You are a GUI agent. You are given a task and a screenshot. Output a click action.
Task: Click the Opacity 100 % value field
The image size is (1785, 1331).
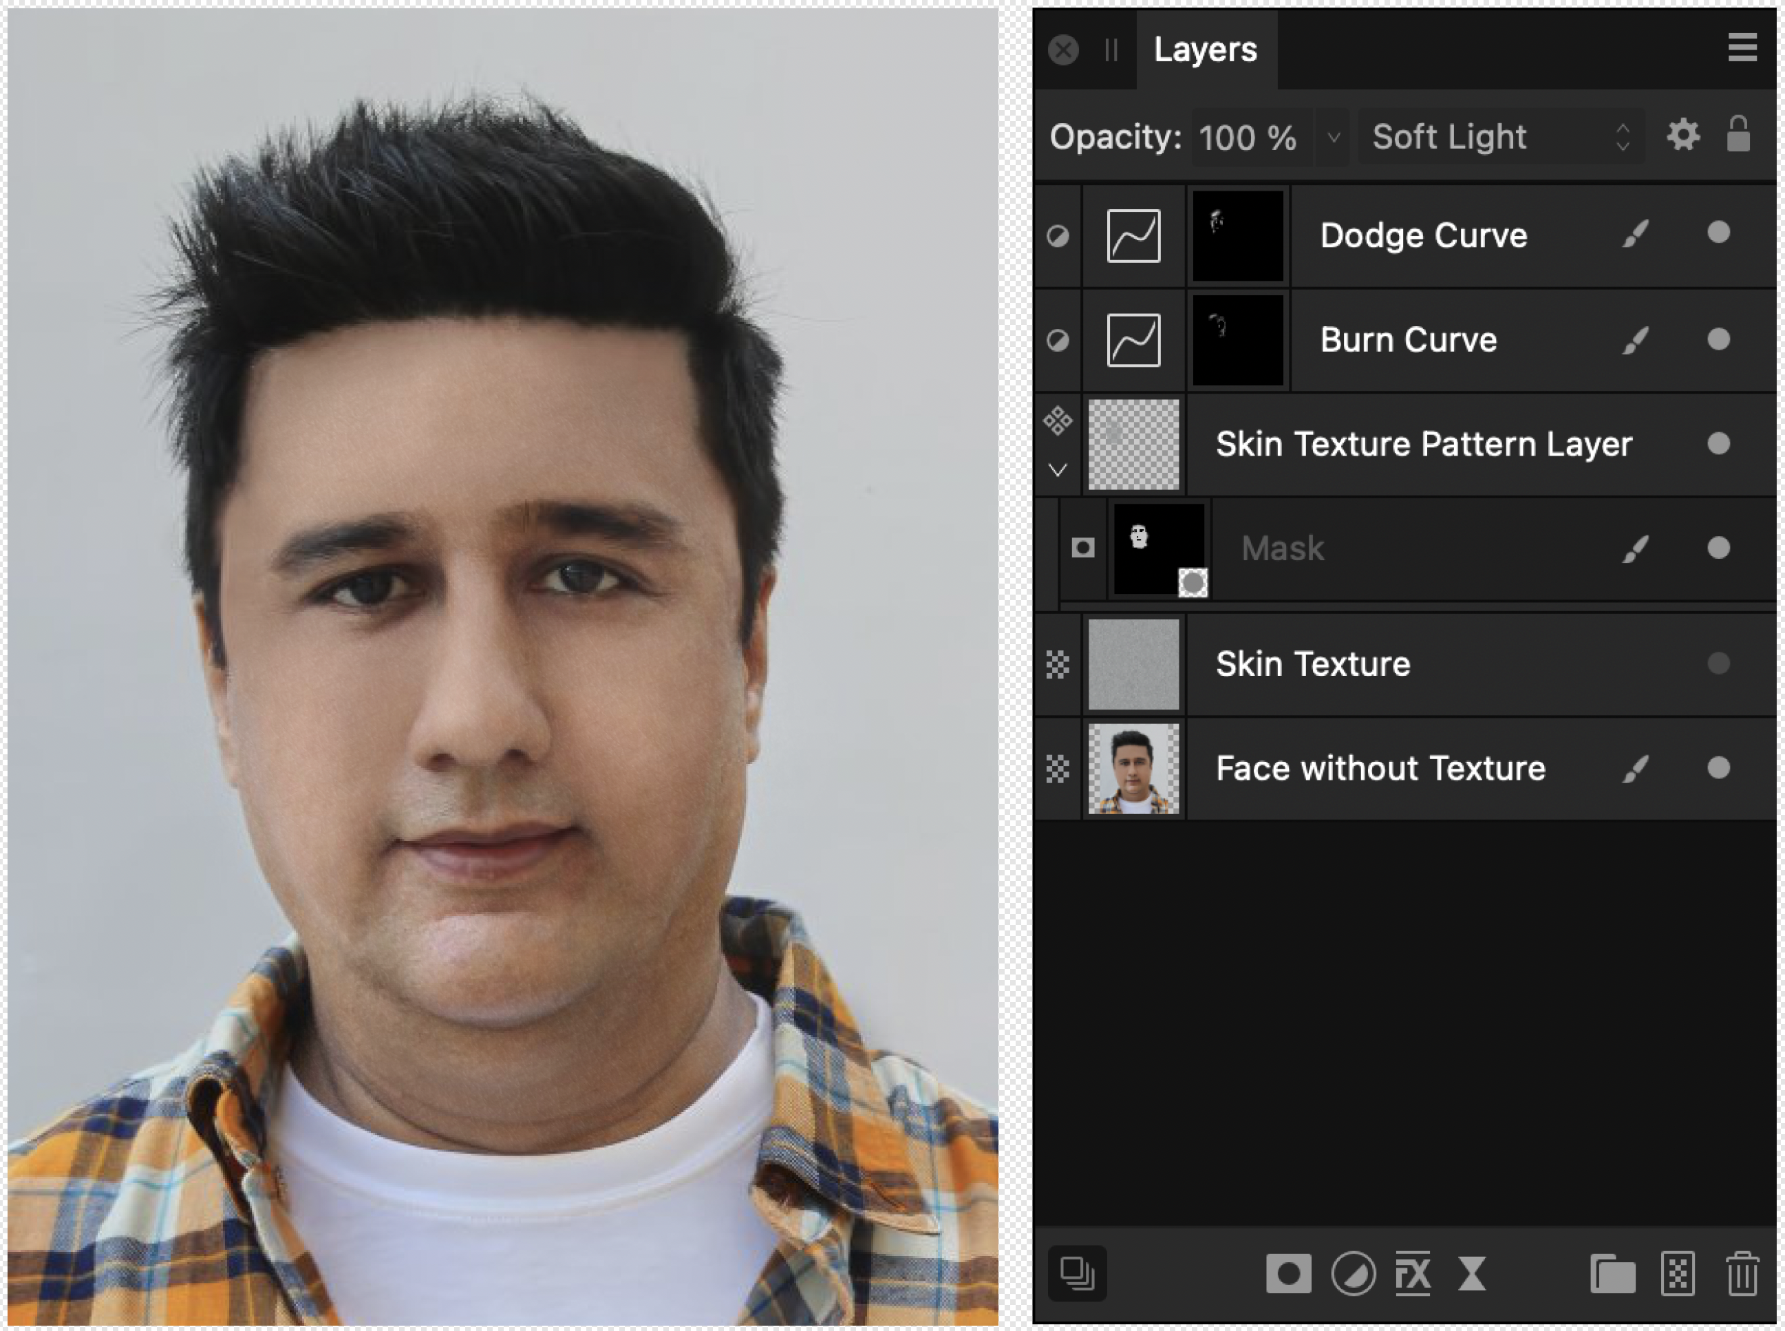click(1252, 137)
